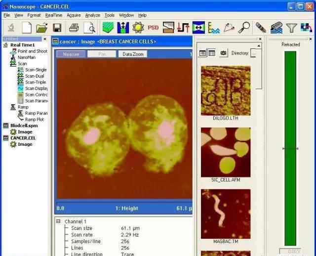Screen dimensions: 316x256
Task: Open the SIC_CELL.AFM thumbnail
Action: pyautogui.click(x=226, y=152)
